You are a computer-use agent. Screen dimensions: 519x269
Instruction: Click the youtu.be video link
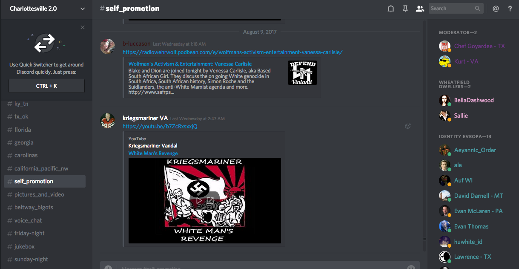click(x=160, y=127)
